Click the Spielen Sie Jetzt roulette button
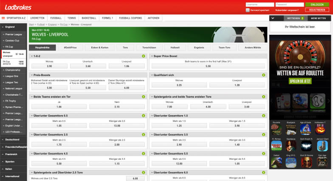Screen dimensions: 333x181 tap(300, 81)
